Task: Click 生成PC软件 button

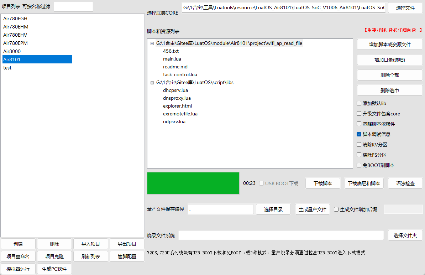Action: pyautogui.click(x=54, y=269)
